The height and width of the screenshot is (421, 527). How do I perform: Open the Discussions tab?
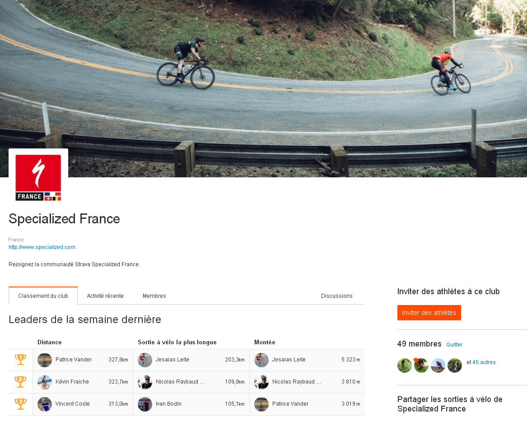pos(337,296)
